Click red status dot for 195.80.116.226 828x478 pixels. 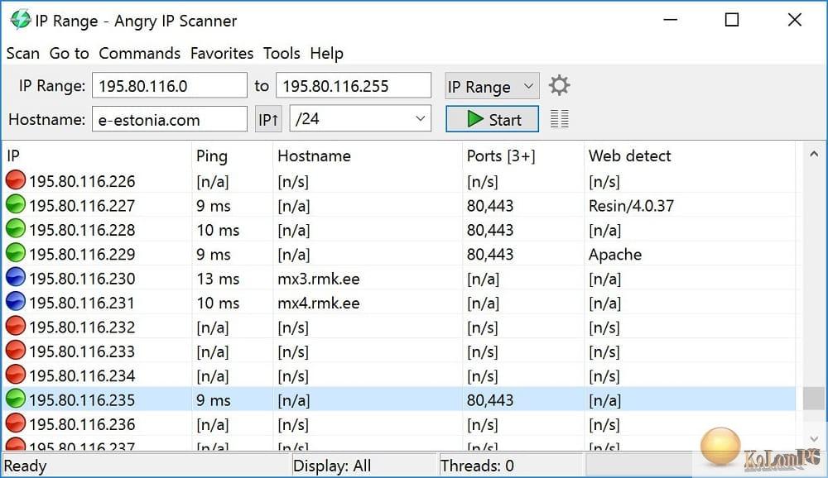tap(15, 180)
